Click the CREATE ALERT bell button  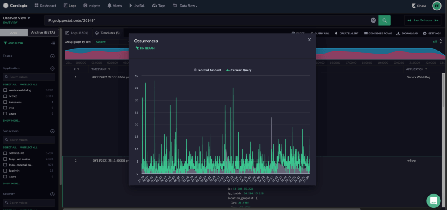tap(346, 33)
